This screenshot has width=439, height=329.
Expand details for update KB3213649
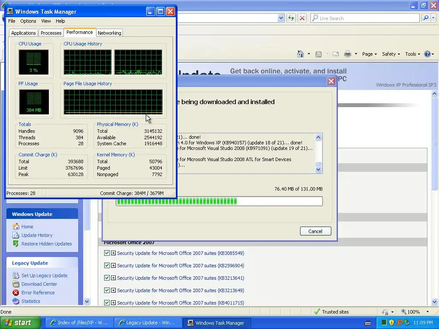pyautogui.click(x=113, y=290)
